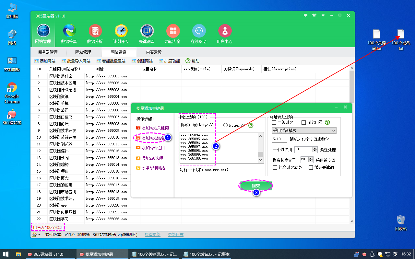Image resolution: width=415 pixels, height=259 pixels.
Task: Open the 365建站器 desktop shortcut
Action: click(12, 117)
